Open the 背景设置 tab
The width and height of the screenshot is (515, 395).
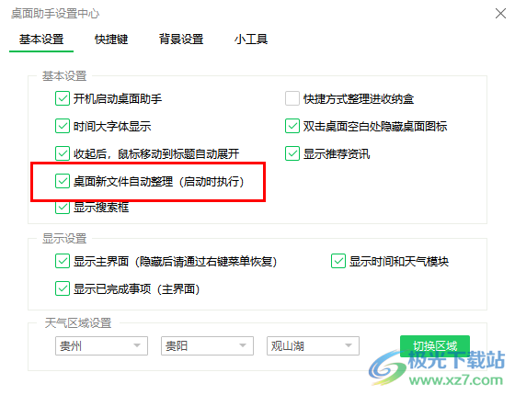(181, 39)
